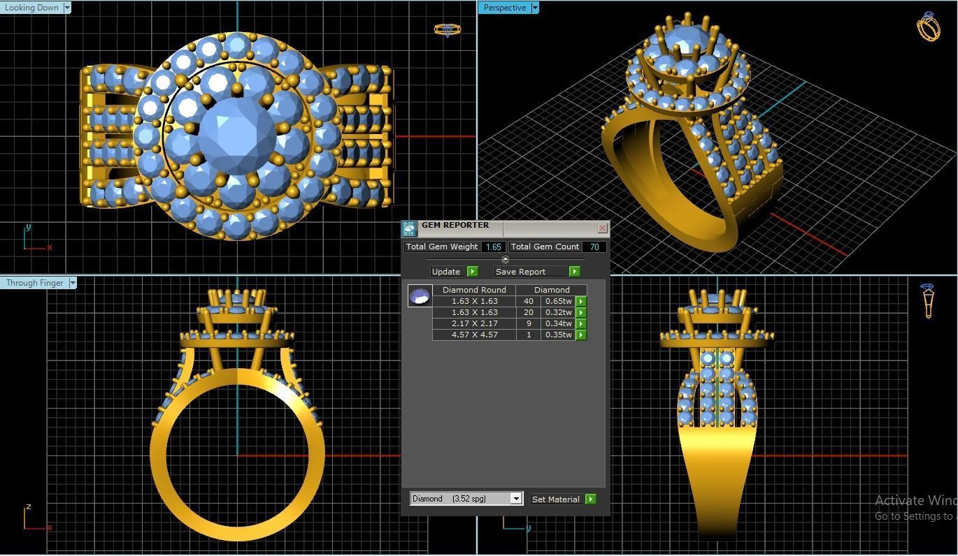Click the Gem Reporter icon in the dialog title bar
Viewport: 958px width, 556px height.
(409, 228)
